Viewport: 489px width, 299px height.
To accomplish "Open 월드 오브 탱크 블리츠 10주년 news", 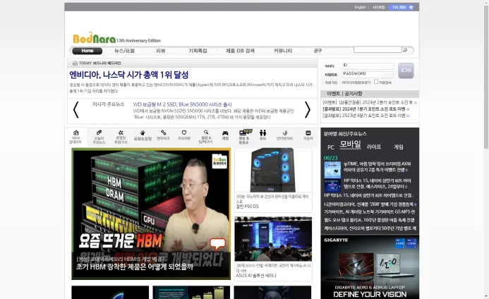I will click(369, 220).
